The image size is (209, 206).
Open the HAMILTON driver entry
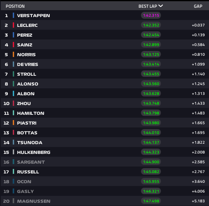tap(105, 113)
